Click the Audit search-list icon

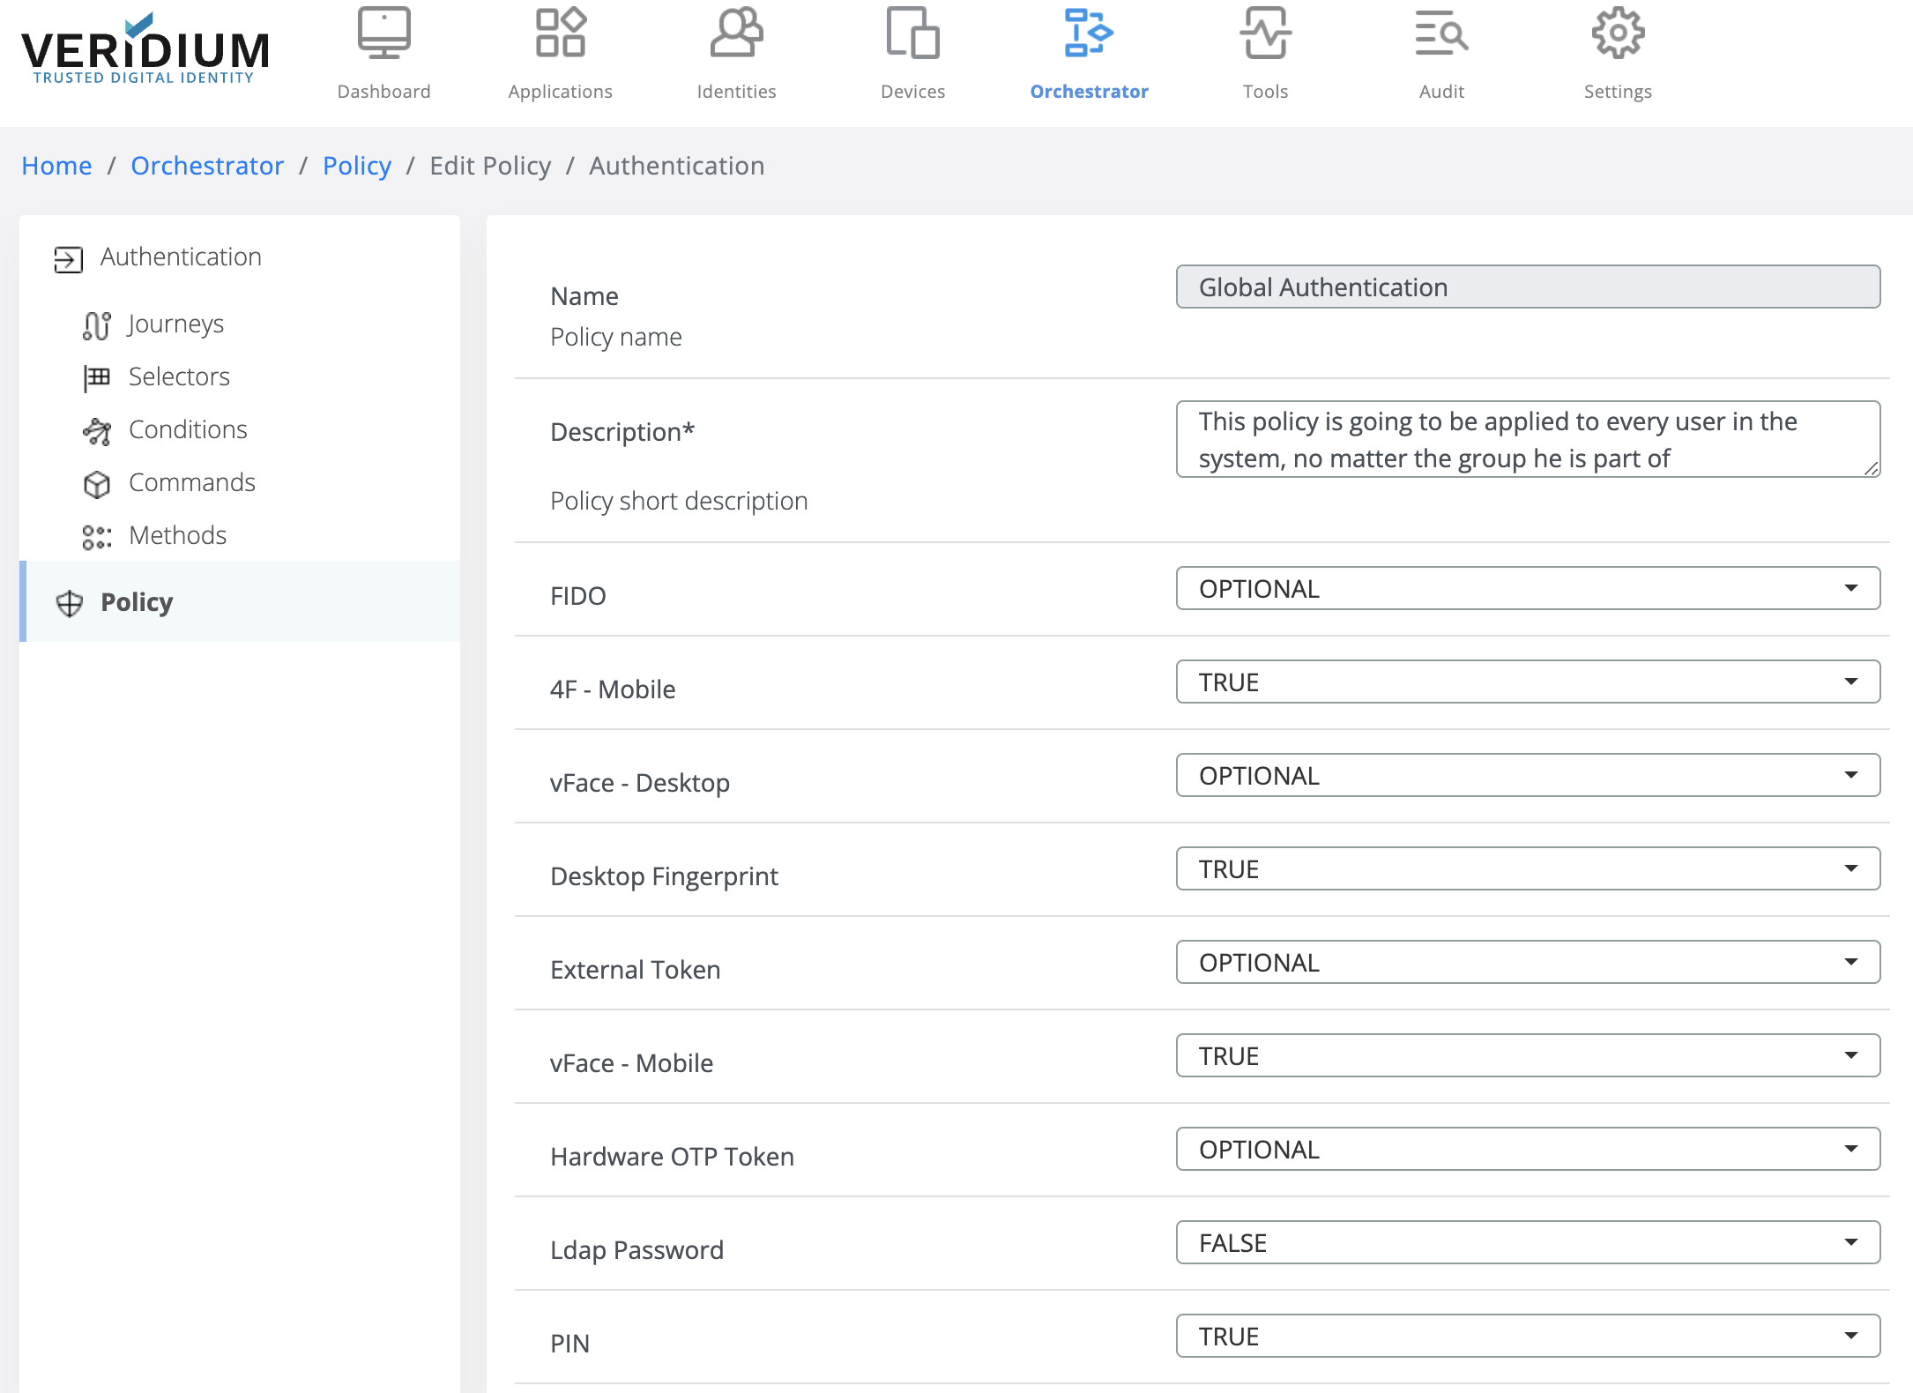tap(1441, 34)
